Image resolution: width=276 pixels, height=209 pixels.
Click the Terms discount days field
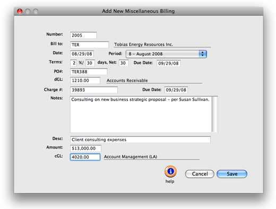pyautogui.click(x=90, y=63)
